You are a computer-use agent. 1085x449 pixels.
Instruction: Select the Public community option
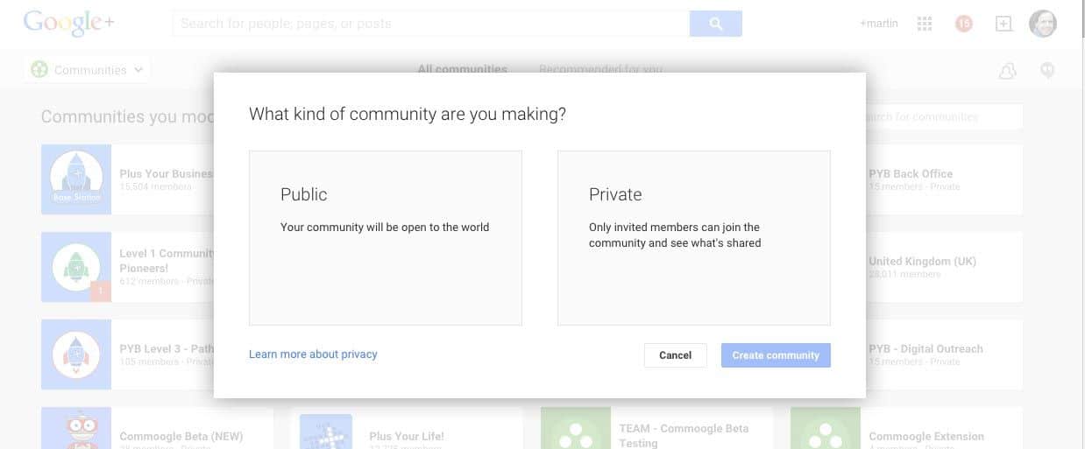click(x=386, y=237)
